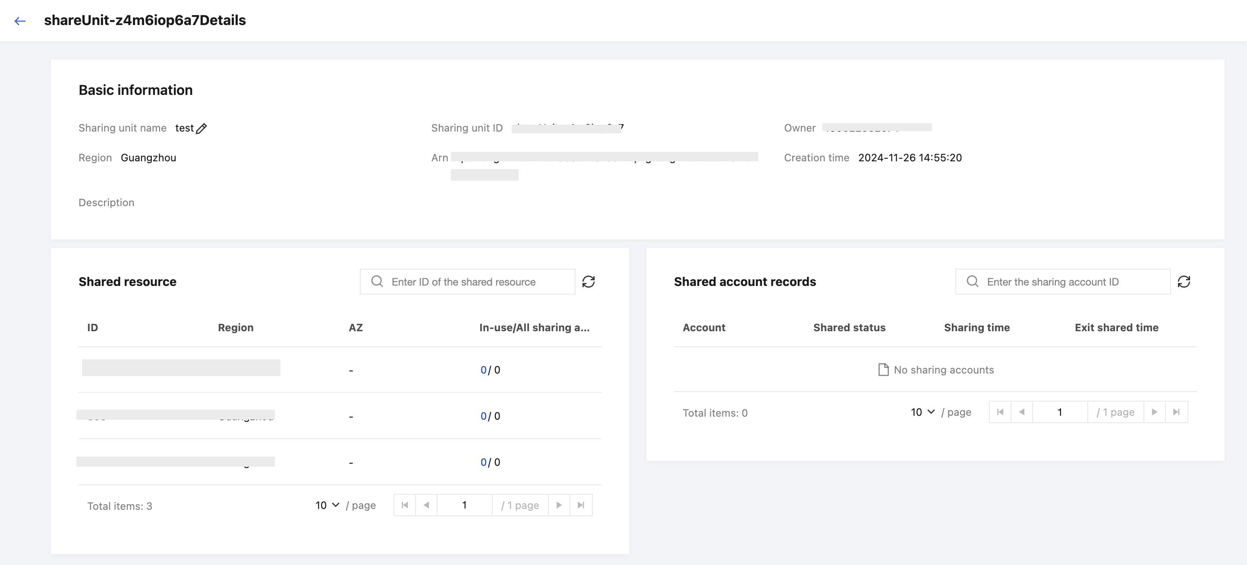This screenshot has height=565, width=1247.
Task: Edit sharing unit name with pencil icon
Action: (202, 128)
